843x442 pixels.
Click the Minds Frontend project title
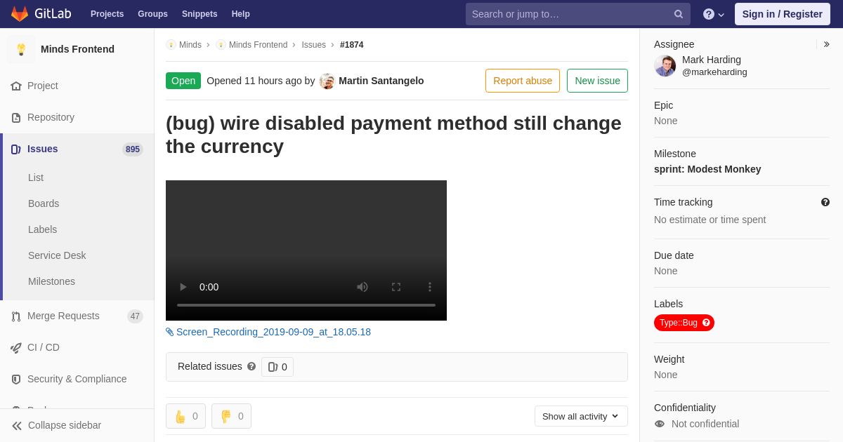click(x=77, y=49)
